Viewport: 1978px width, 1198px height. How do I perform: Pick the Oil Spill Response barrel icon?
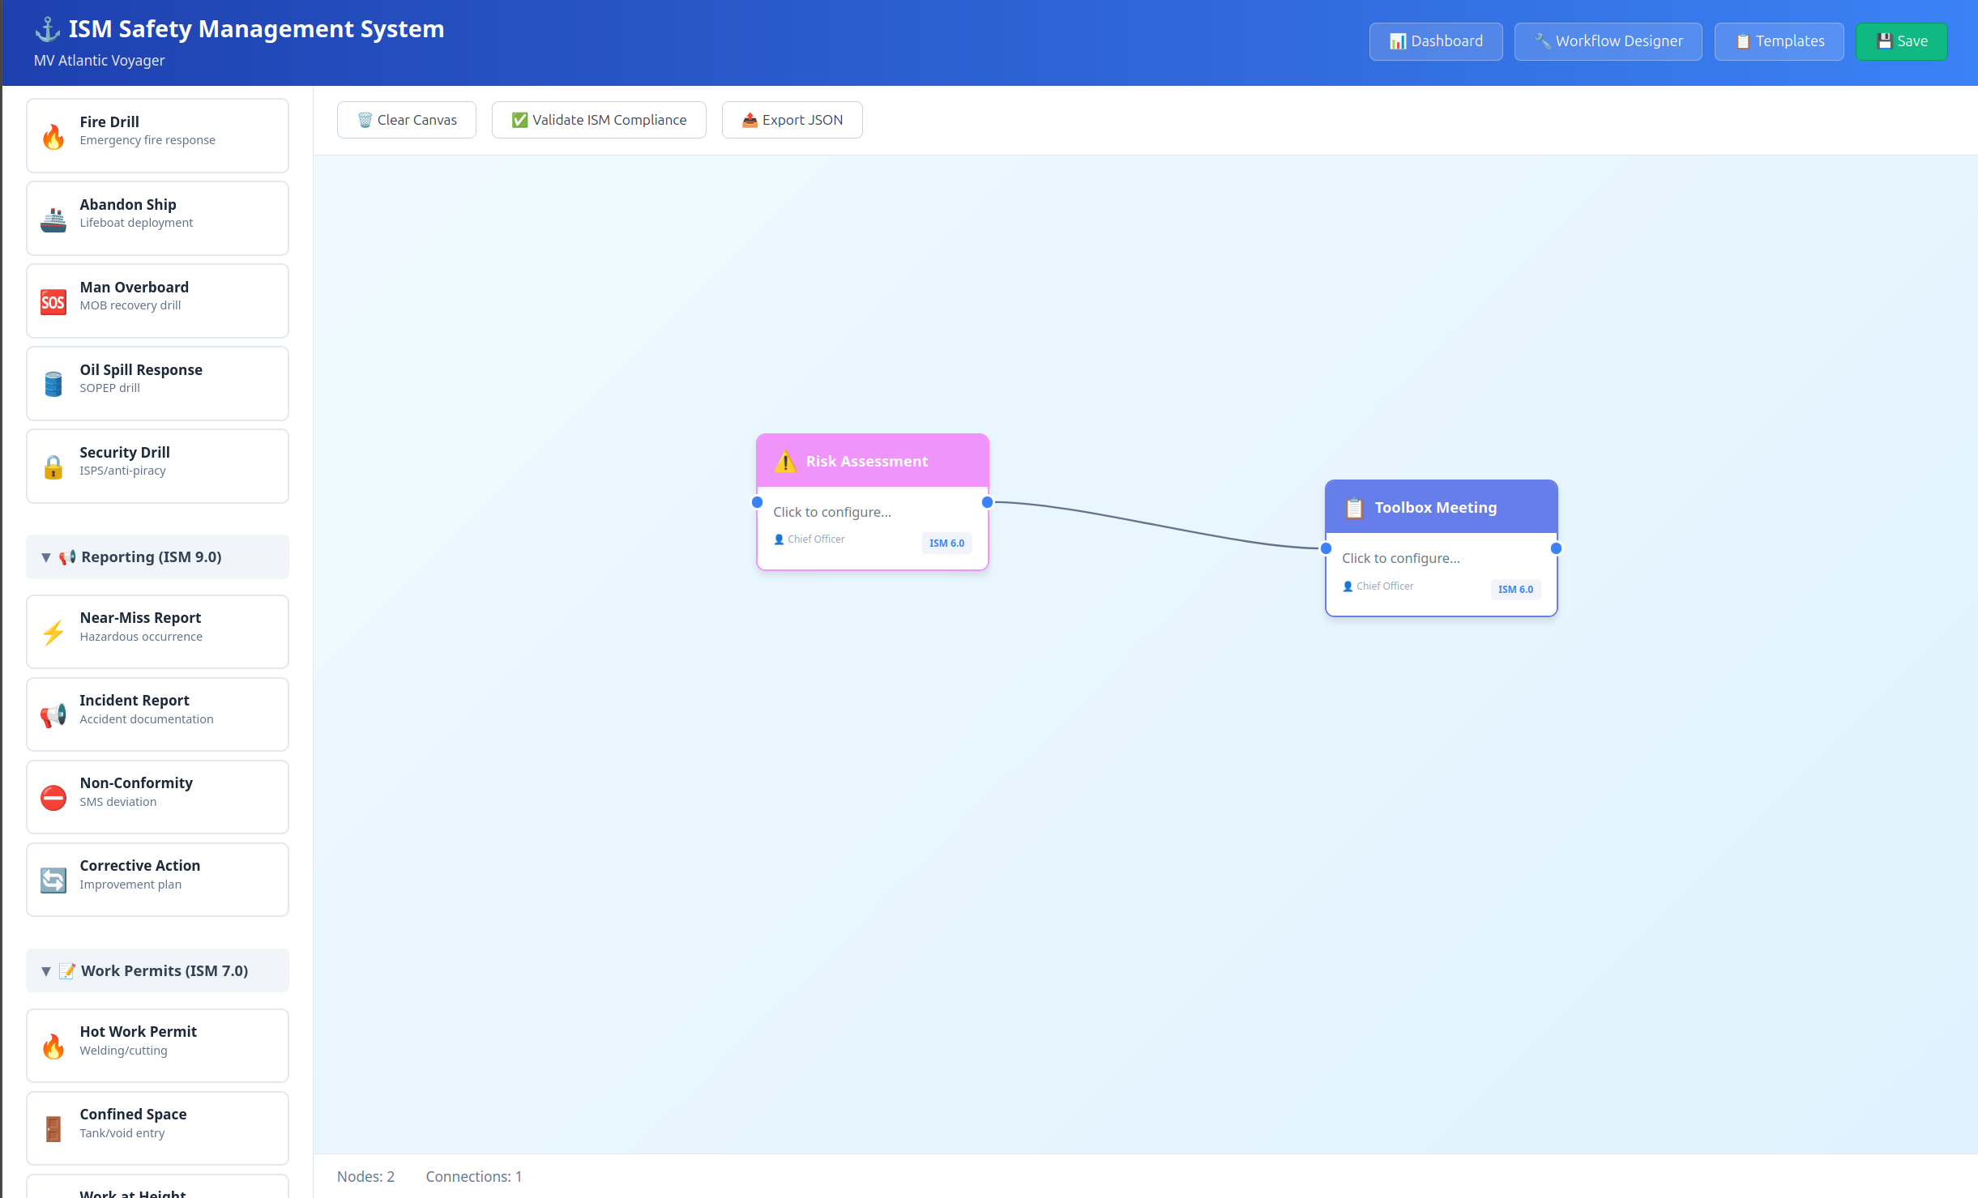(53, 385)
